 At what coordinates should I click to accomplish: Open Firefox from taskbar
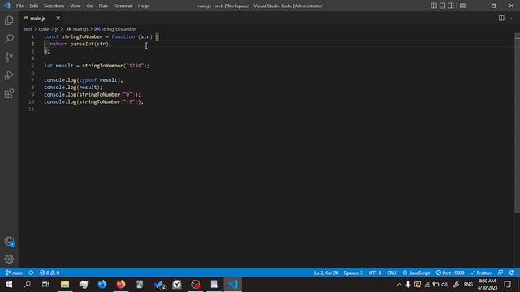click(121, 285)
